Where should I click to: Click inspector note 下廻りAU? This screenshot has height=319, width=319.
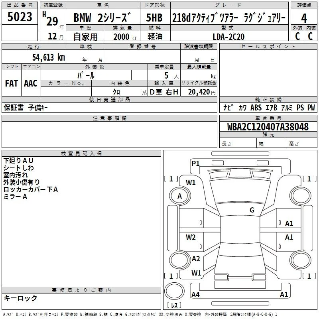pyautogui.click(x=18, y=161)
